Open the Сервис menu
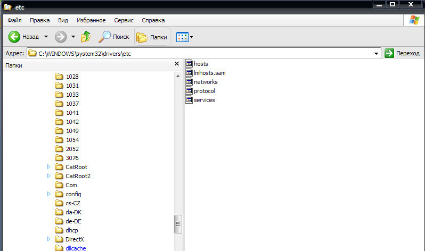The width and height of the screenshot is (425, 251). click(x=124, y=20)
